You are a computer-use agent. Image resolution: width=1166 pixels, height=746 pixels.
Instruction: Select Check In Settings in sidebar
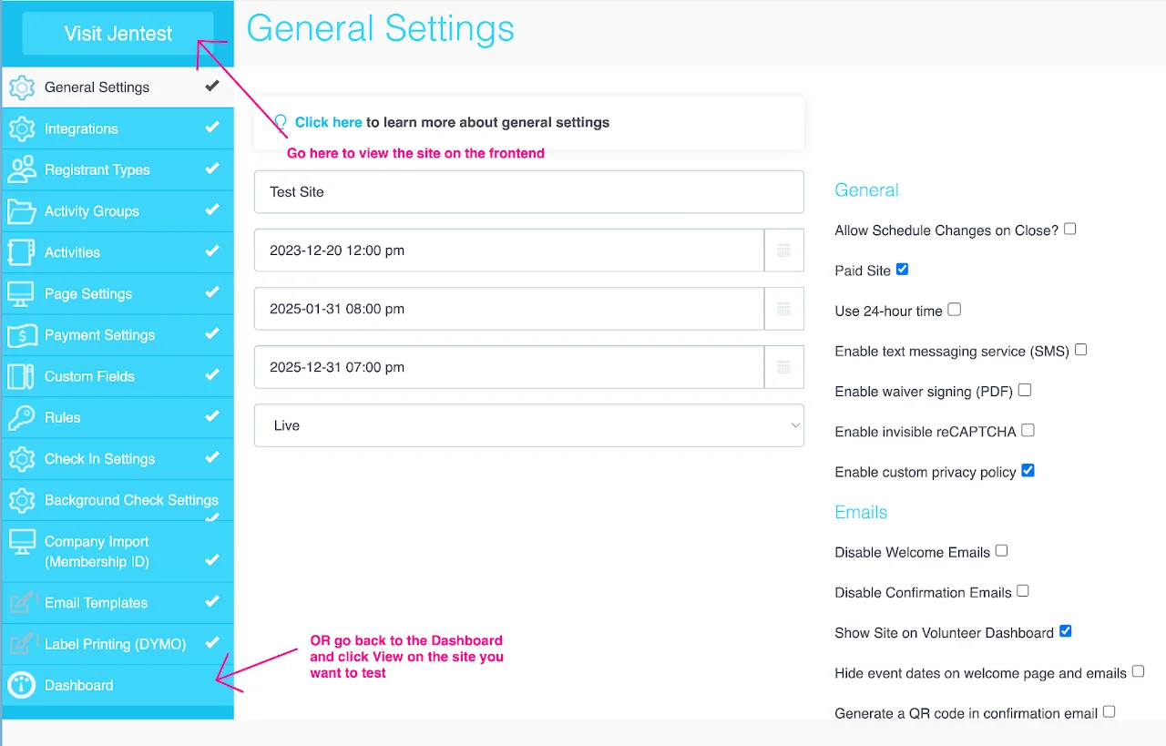coord(118,459)
